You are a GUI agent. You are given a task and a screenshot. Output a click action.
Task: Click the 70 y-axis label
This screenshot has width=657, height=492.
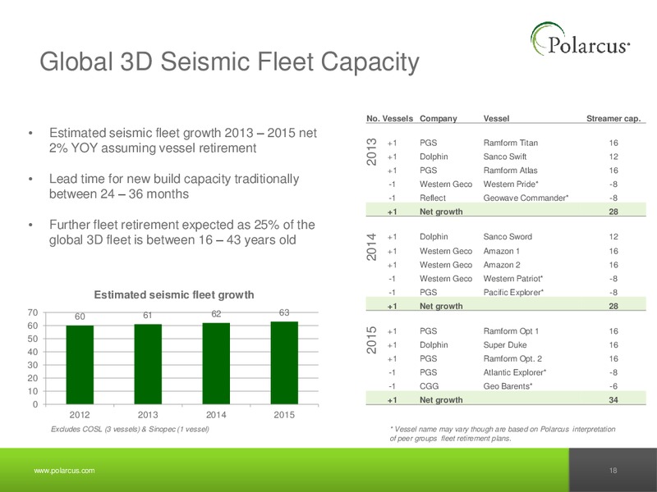[x=33, y=312]
